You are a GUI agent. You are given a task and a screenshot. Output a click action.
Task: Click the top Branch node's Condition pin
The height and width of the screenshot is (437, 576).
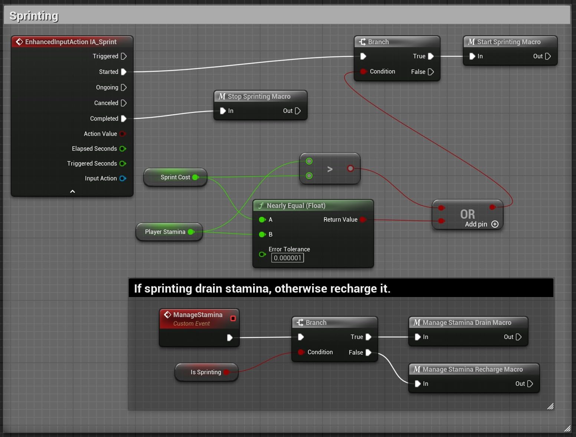[363, 71]
